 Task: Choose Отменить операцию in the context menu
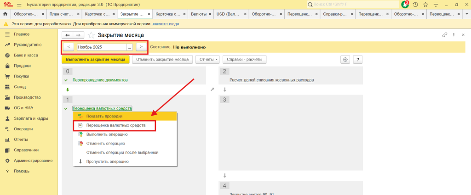(125, 144)
